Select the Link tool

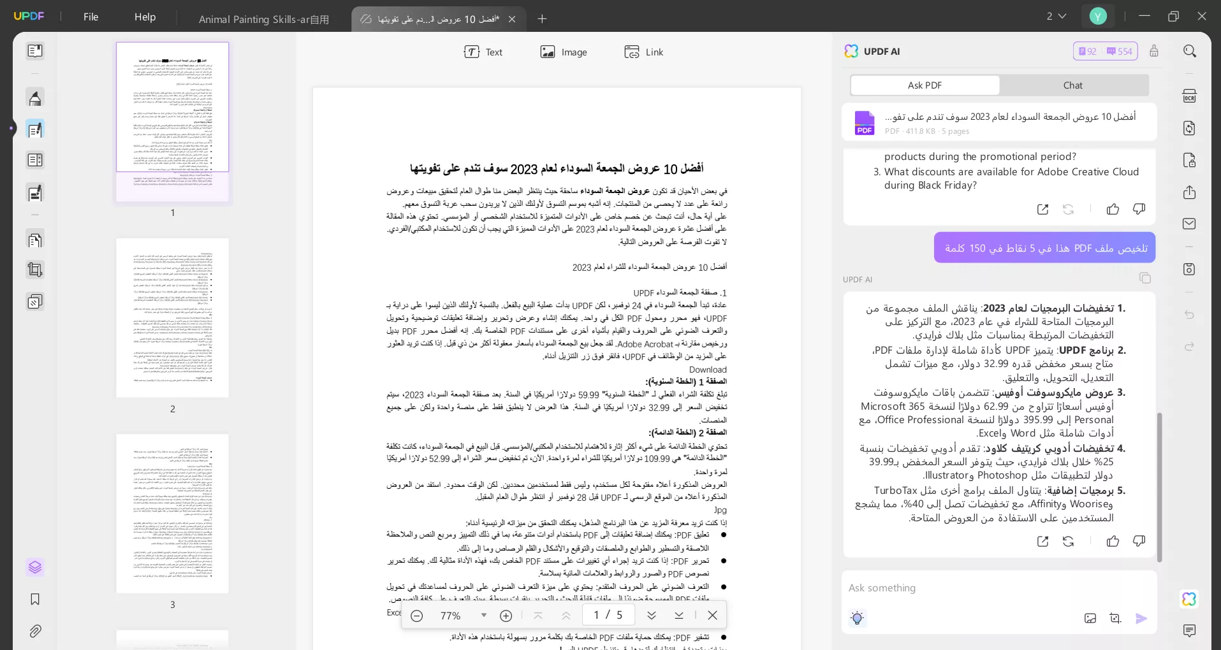click(x=643, y=52)
